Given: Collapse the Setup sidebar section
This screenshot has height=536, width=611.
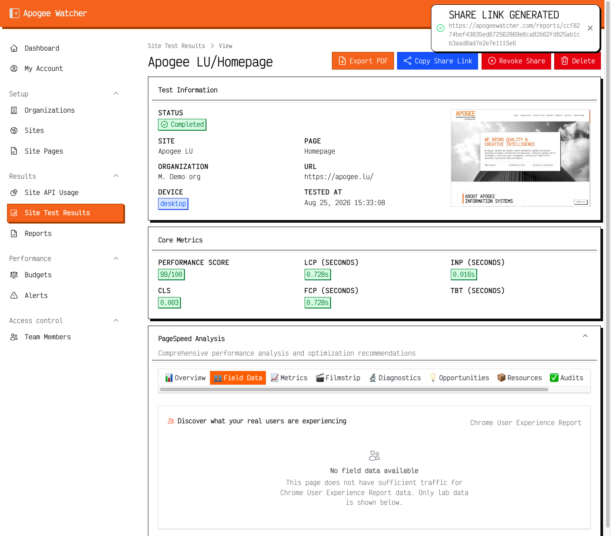Looking at the screenshot, I should pos(116,94).
